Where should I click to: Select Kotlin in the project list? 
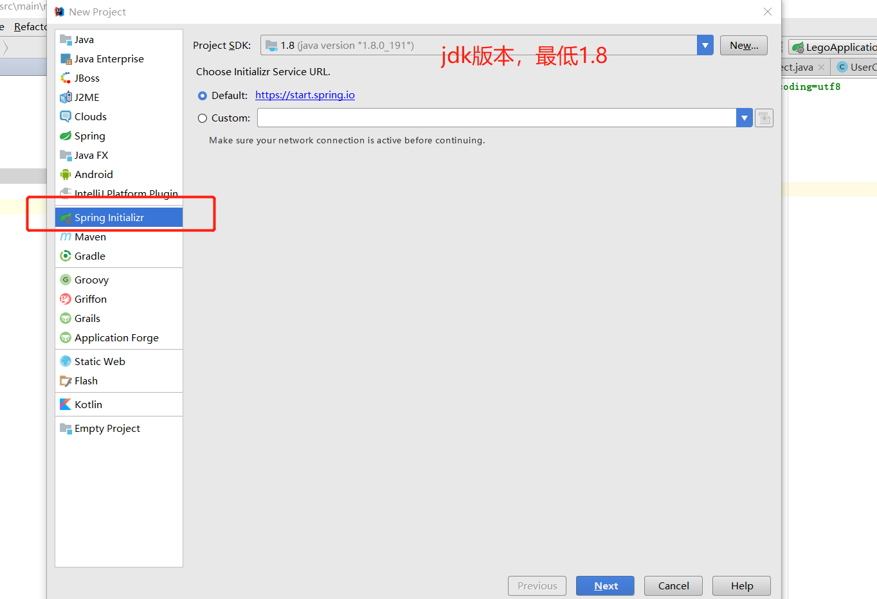88,405
